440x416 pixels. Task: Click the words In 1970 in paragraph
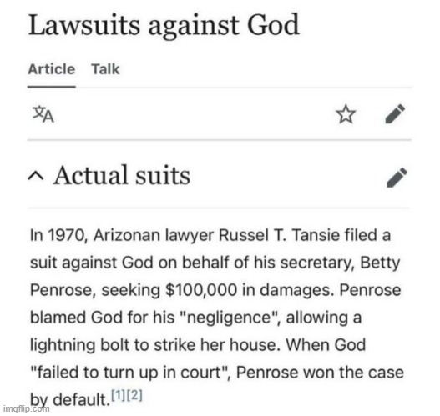58,235
